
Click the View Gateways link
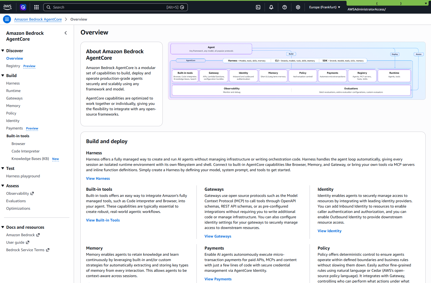click(x=218, y=236)
